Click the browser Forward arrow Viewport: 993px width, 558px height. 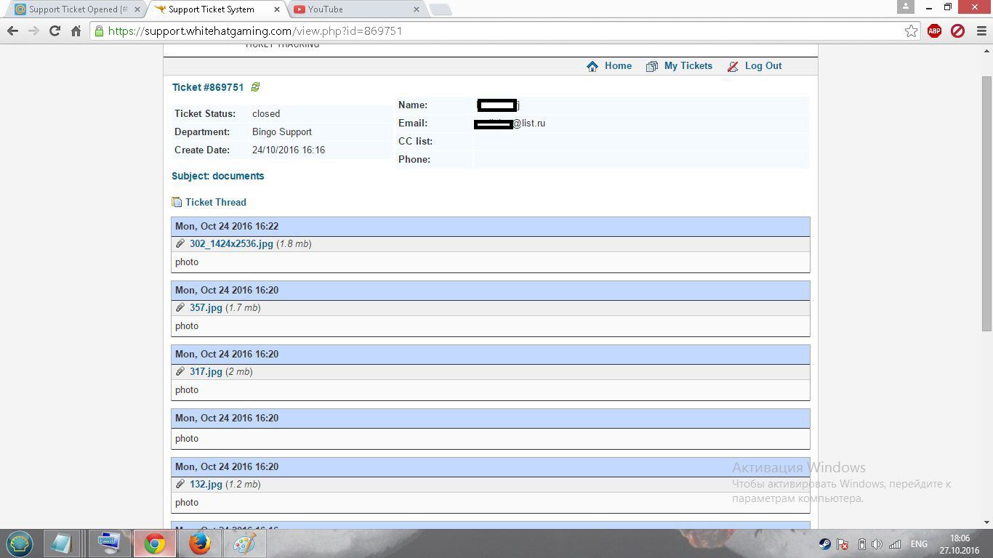click(x=33, y=31)
